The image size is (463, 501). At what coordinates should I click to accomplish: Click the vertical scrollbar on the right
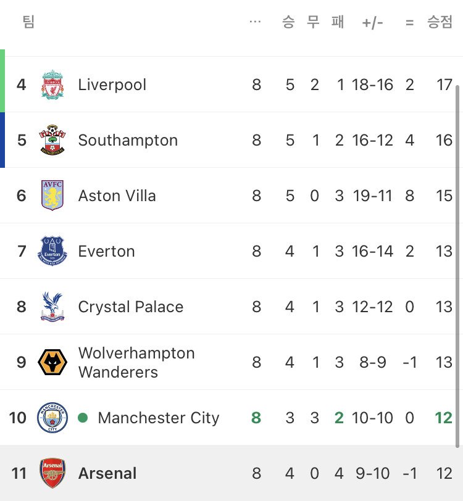pyautogui.click(x=457, y=265)
